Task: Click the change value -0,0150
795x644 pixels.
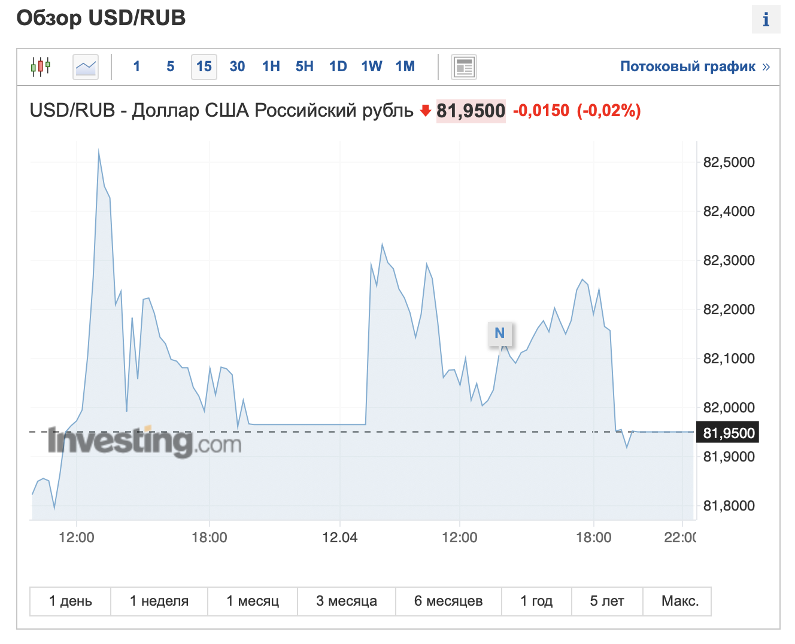Action: tap(541, 111)
